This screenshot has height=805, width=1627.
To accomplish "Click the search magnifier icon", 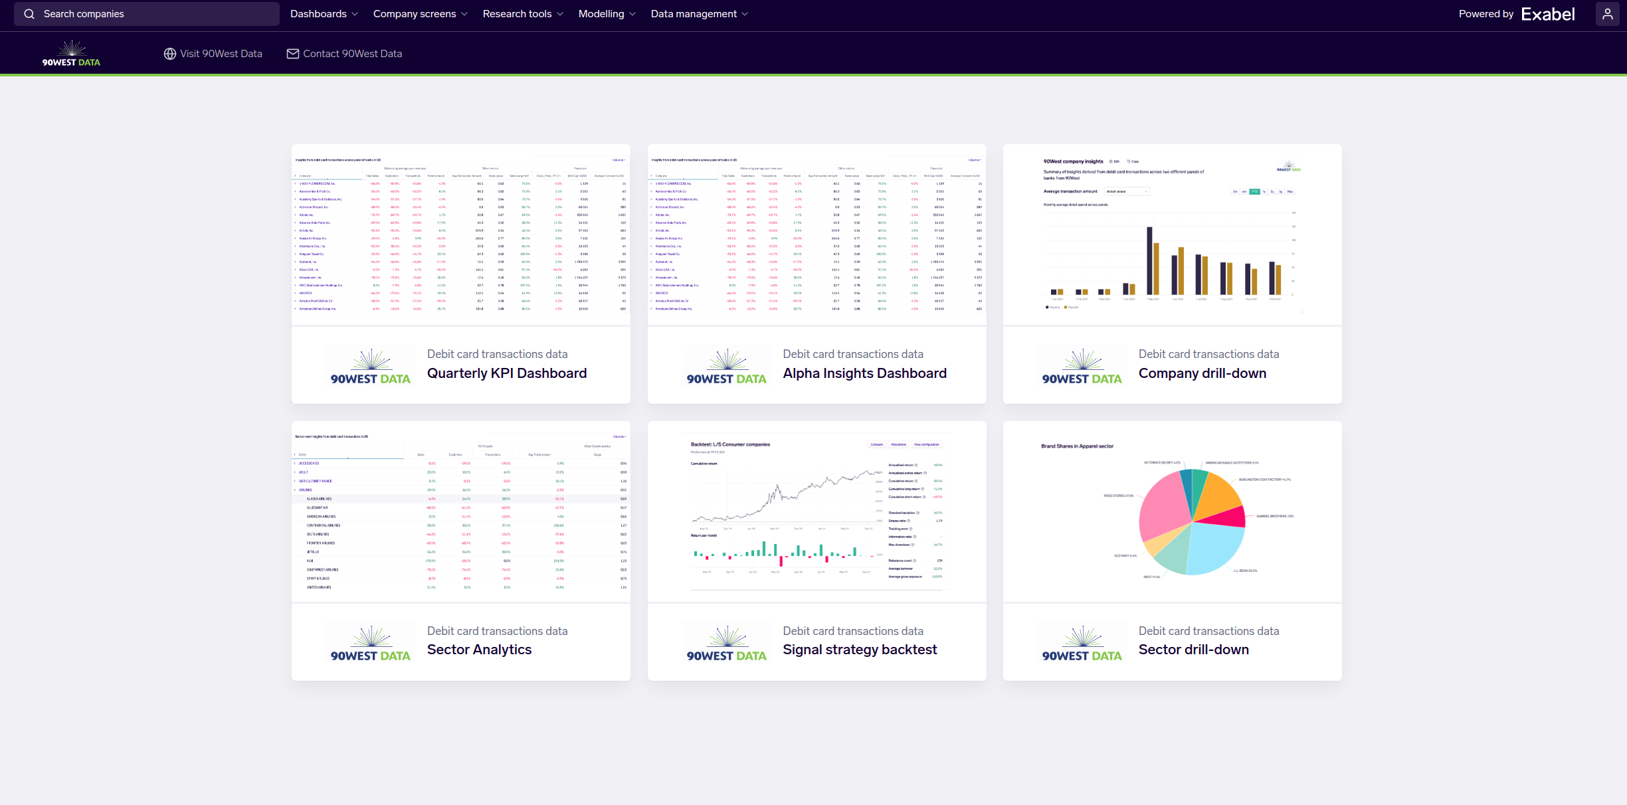I will pyautogui.click(x=29, y=14).
